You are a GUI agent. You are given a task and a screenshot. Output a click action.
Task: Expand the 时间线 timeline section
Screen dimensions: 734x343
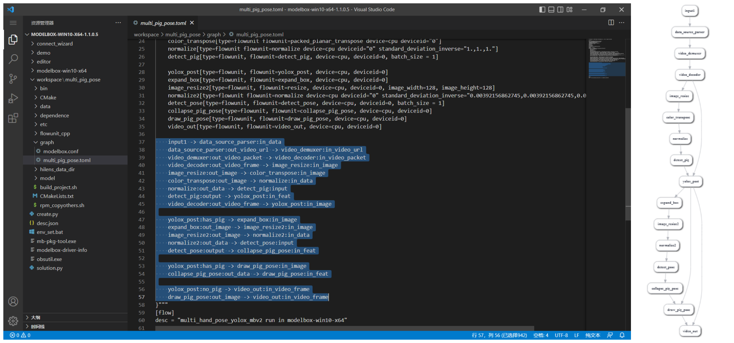75,326
